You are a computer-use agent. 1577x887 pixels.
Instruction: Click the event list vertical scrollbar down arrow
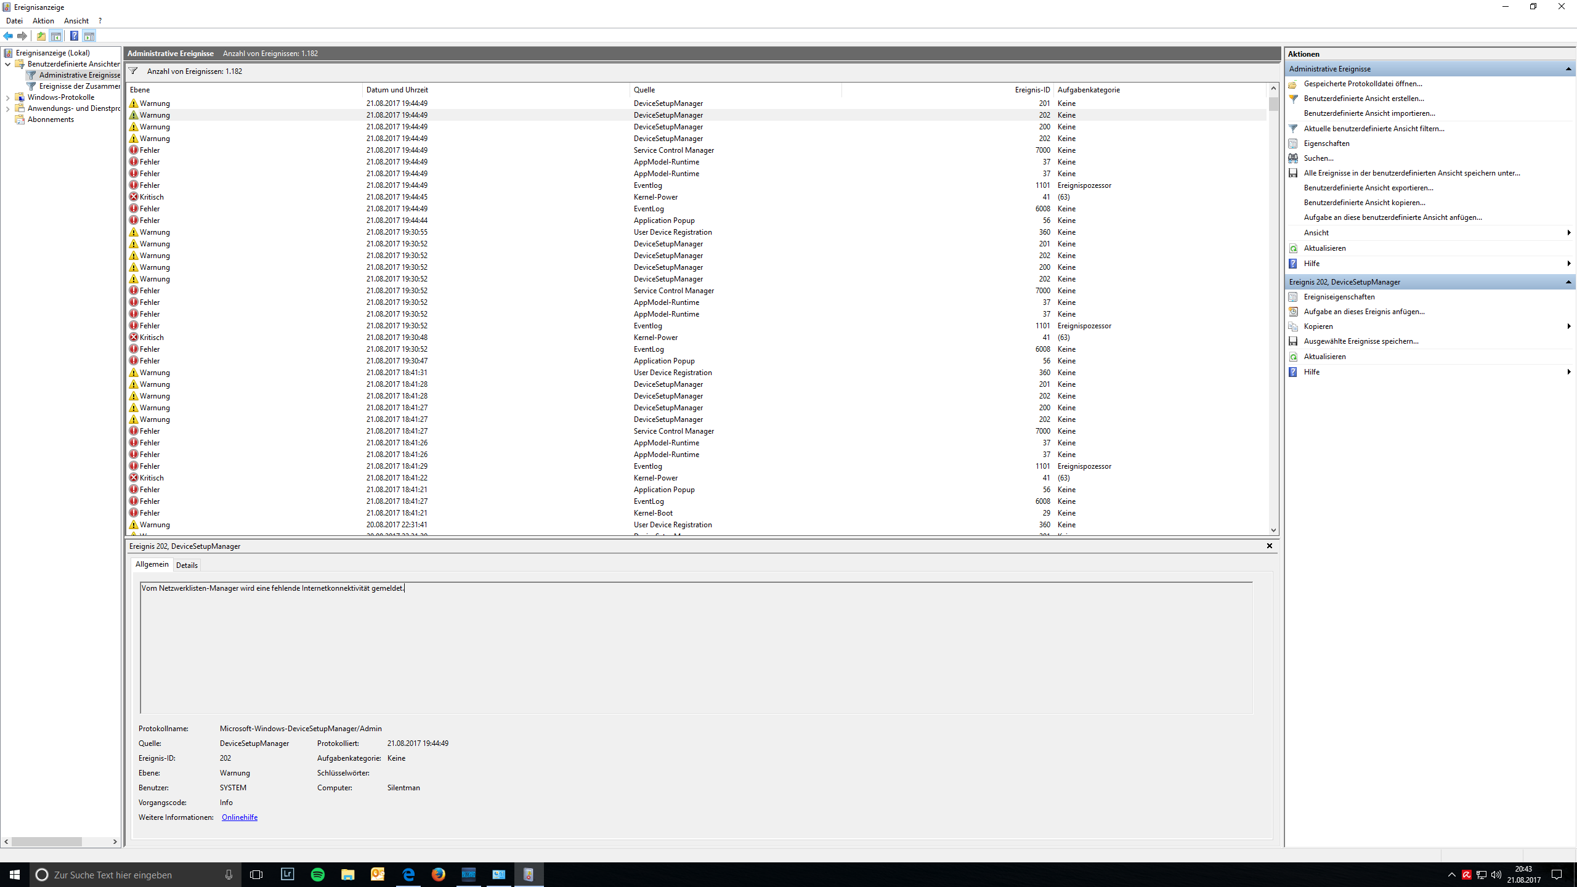pyautogui.click(x=1273, y=530)
